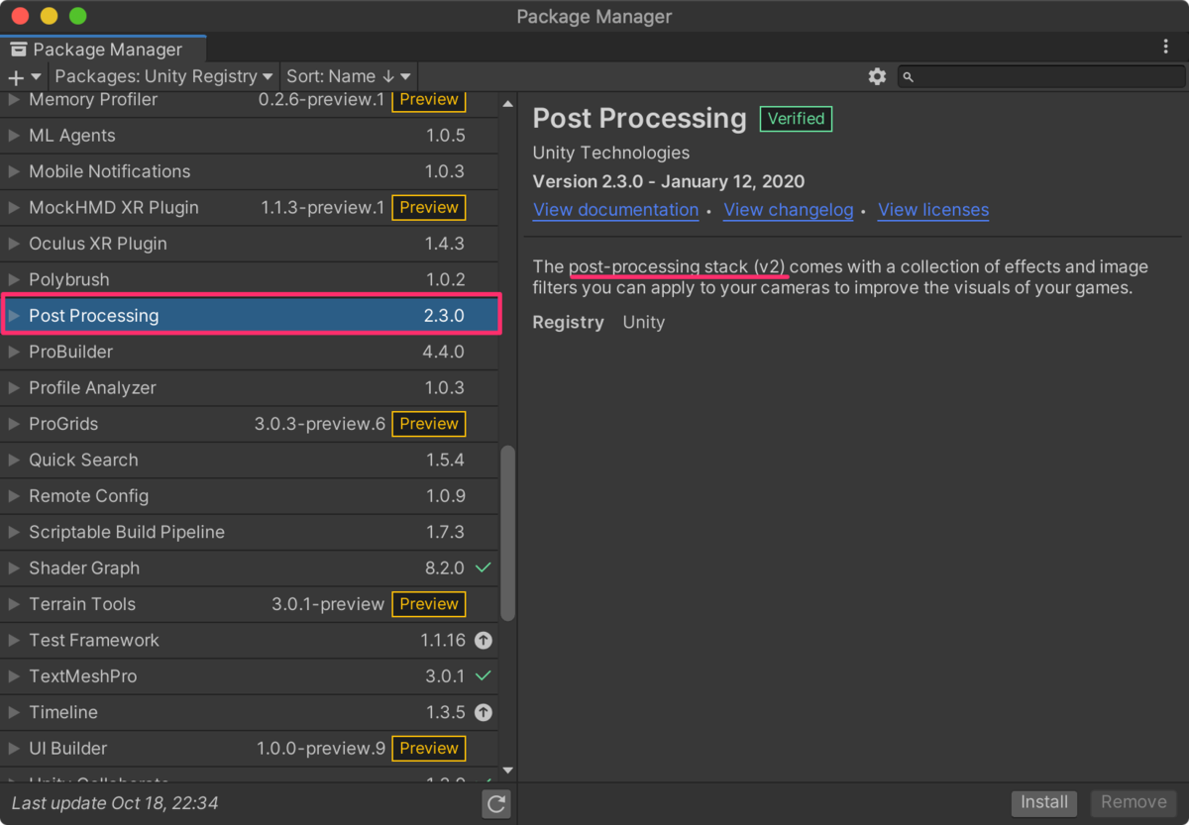Click the Test Framework update arrow icon
Screen dimensions: 1189x825
[484, 641]
